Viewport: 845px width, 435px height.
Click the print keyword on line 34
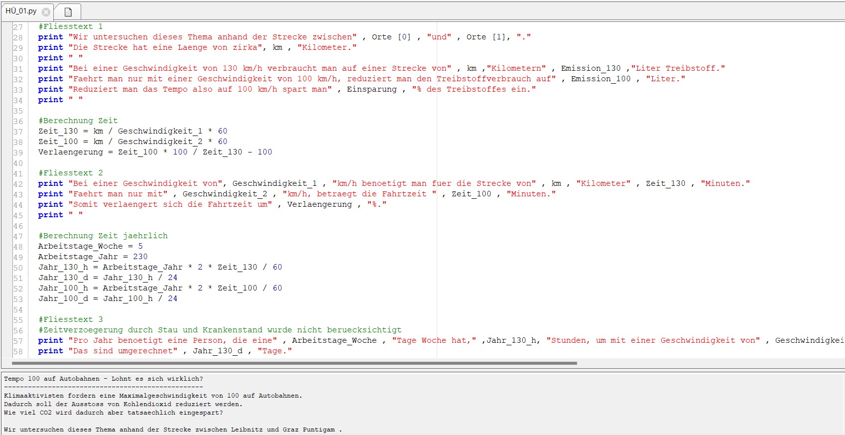click(x=51, y=100)
